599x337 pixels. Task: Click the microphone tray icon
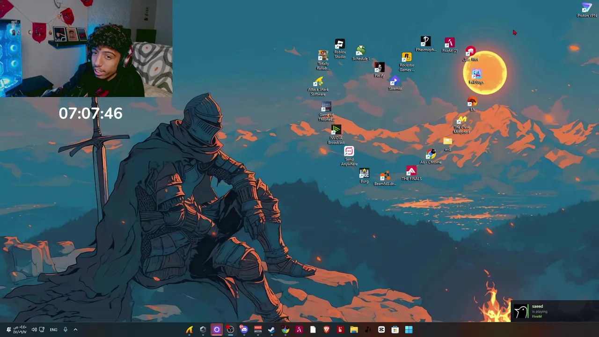65,330
